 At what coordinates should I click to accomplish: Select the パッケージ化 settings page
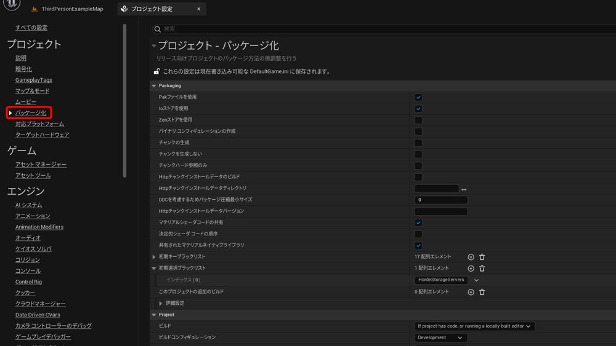[x=31, y=113]
